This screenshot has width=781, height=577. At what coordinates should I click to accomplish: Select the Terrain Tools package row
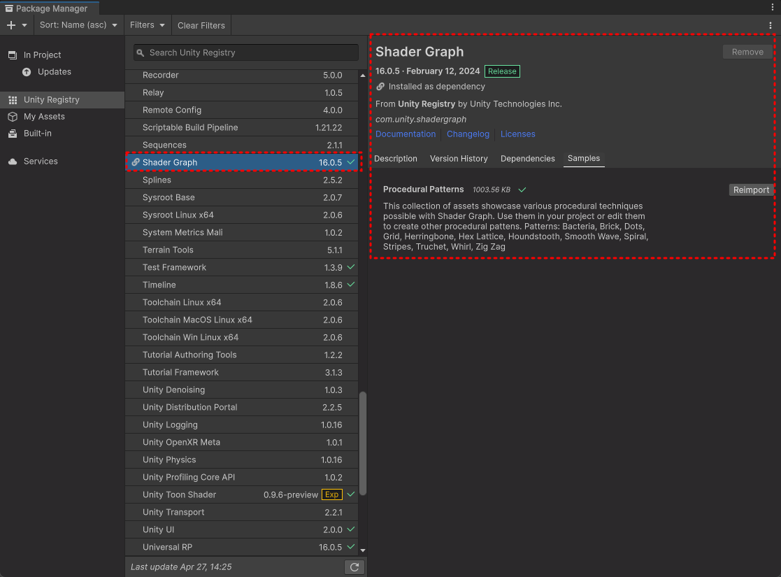pyautogui.click(x=242, y=250)
